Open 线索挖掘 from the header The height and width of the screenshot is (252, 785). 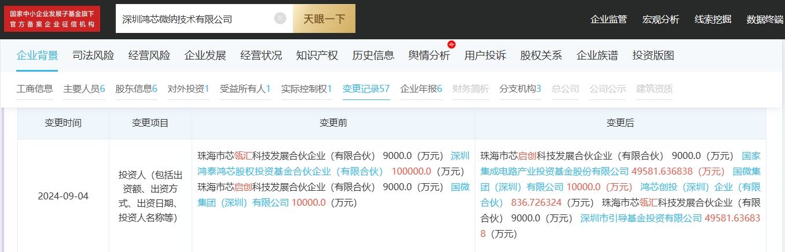713,19
